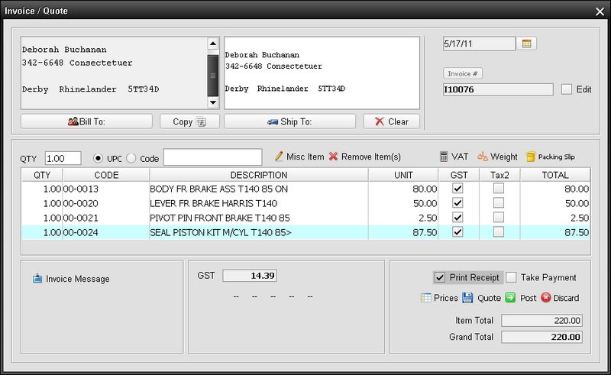Click the UPC/Code entry field
This screenshot has height=375, width=611.
point(213,157)
